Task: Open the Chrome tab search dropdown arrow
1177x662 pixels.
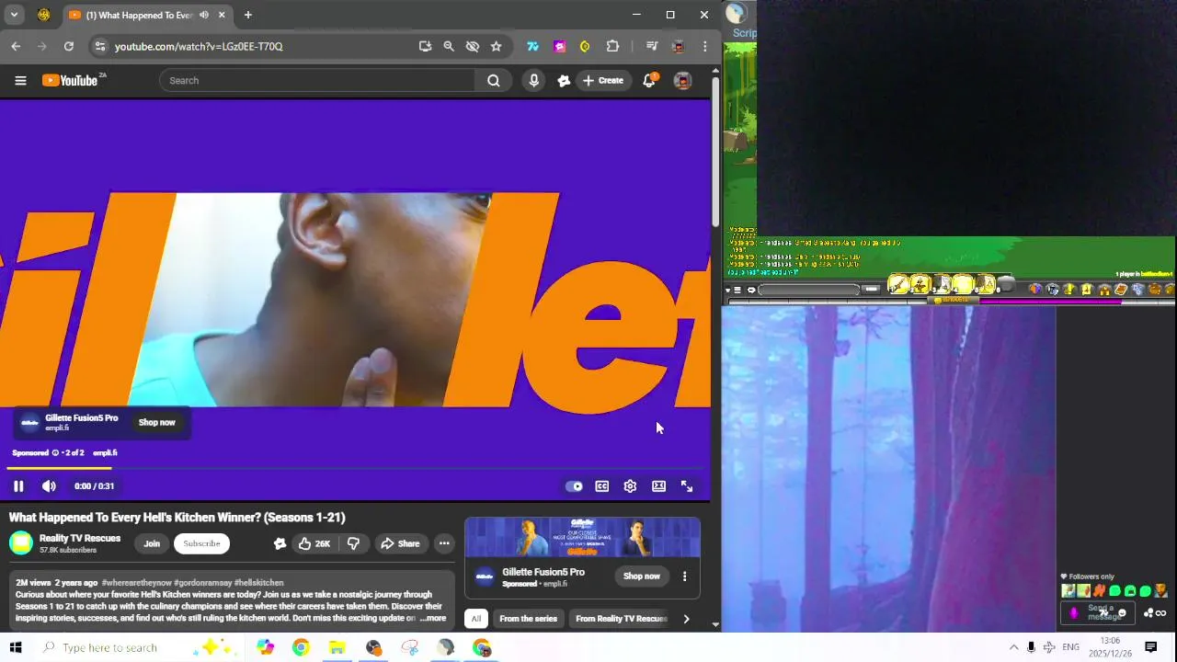Action: [14, 15]
